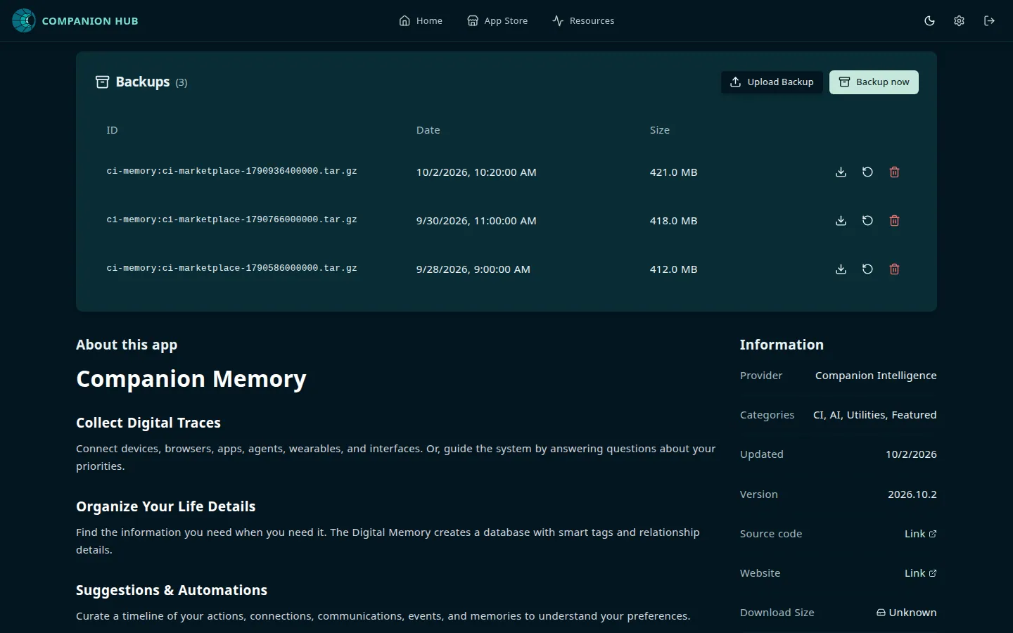The width and height of the screenshot is (1013, 633).
Task: Click categories value CI, AI, Utilities, Featured
Action: click(x=874, y=415)
